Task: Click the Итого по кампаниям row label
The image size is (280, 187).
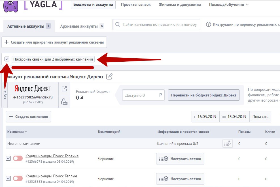Action: [24, 143]
